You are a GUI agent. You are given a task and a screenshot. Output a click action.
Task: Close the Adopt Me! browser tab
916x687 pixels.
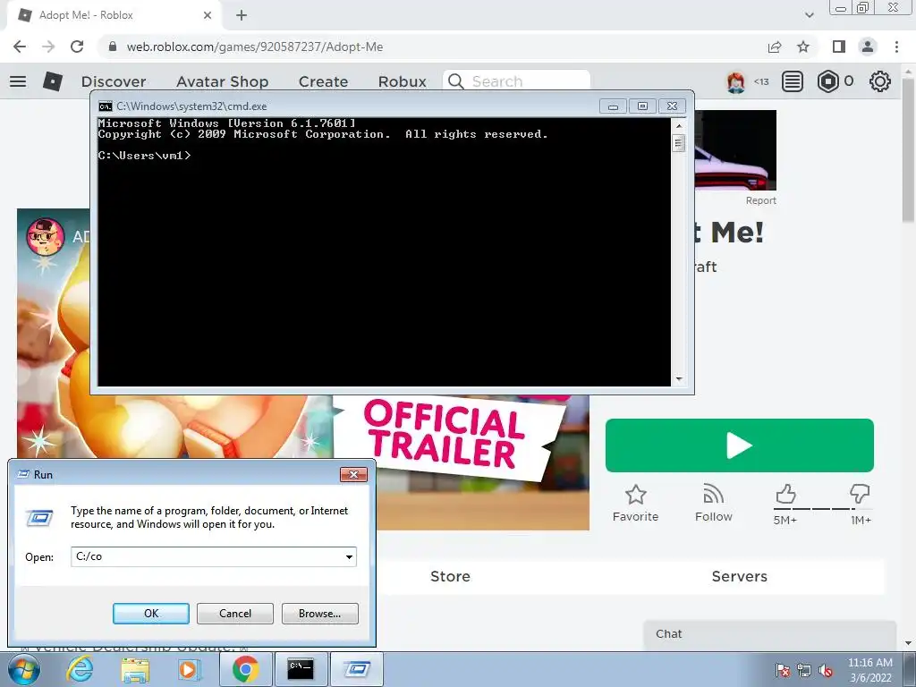pyautogui.click(x=208, y=15)
